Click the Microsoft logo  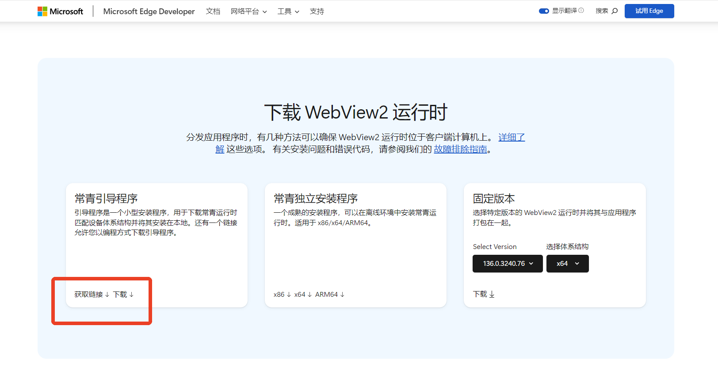[60, 12]
